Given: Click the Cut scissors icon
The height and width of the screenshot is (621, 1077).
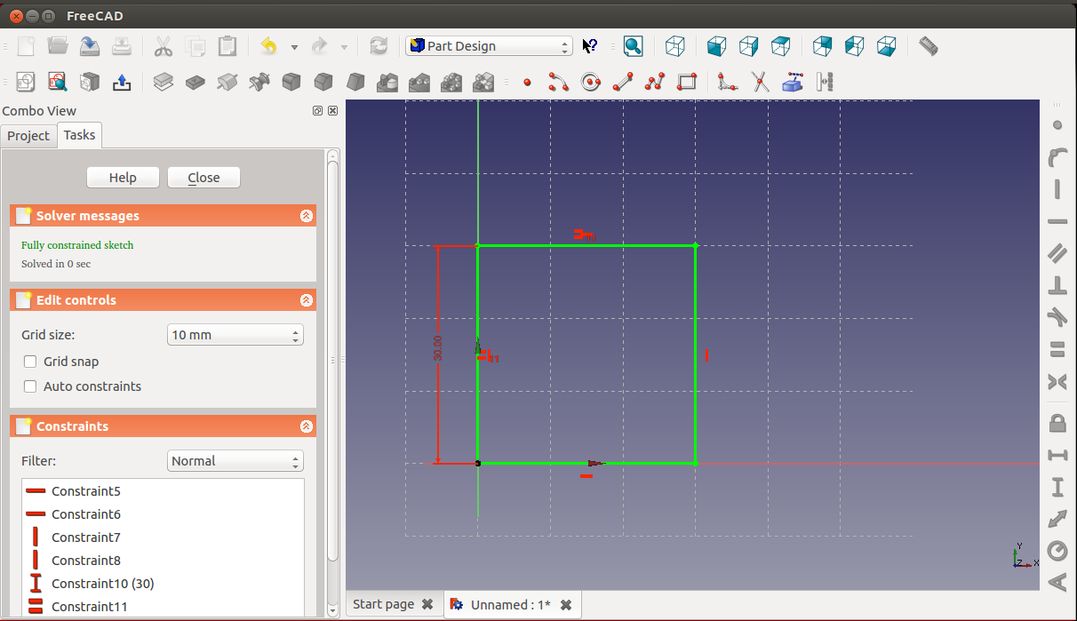Looking at the screenshot, I should coord(164,46).
